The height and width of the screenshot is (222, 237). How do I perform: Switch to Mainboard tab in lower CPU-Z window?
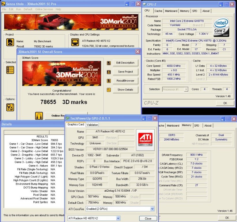173,126
